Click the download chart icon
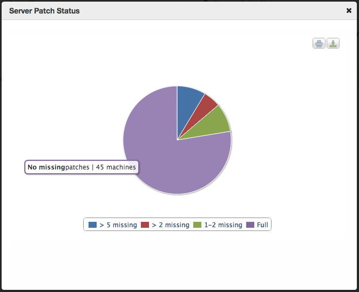The width and height of the screenshot is (359, 292). point(333,43)
